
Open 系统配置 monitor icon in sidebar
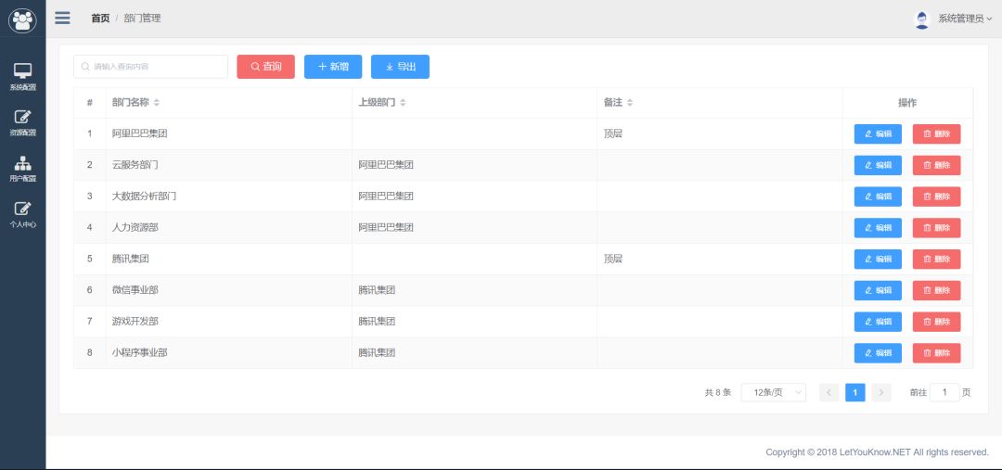(x=22, y=71)
